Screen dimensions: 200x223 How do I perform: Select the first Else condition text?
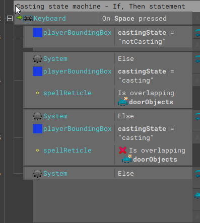(x=126, y=59)
